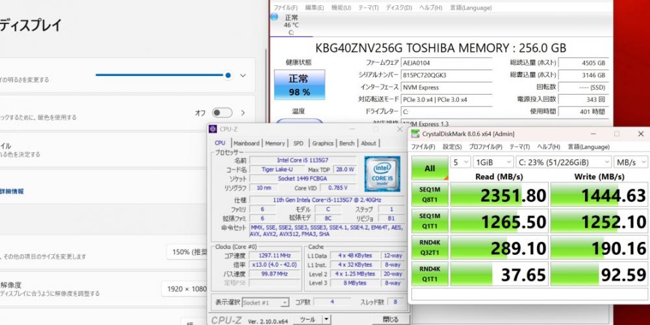Click the 詳細情報 link in display settings

[12, 191]
